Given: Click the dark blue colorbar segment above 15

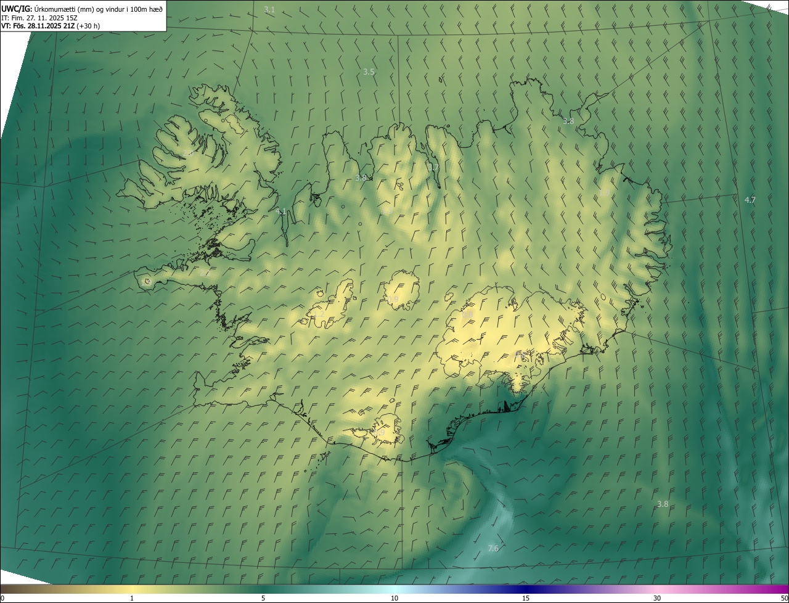Looking at the screenshot, I should coord(526,589).
